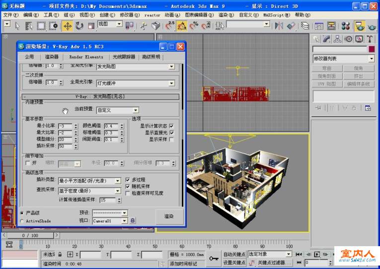Toggle the Angle Snap icon
This screenshot has width=380, height=269.
[182, 26]
